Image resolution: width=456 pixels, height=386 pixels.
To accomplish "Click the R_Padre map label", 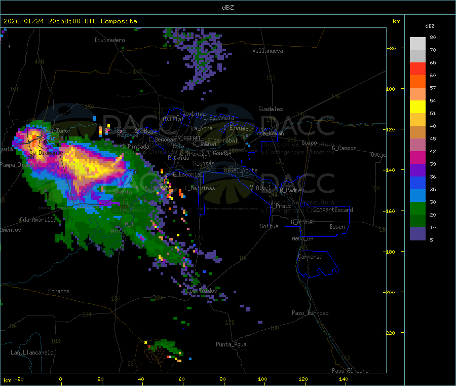I will (290, 190).
